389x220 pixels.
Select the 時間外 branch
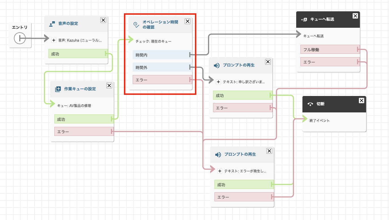pos(162,68)
